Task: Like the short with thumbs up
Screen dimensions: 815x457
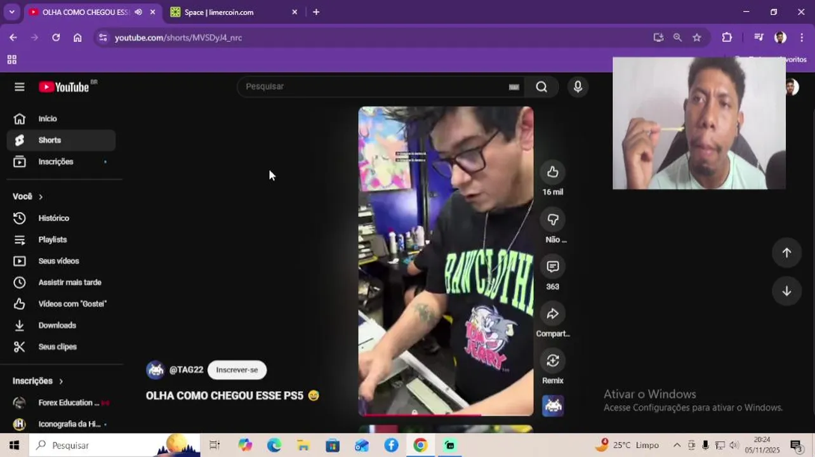Action: tap(553, 172)
